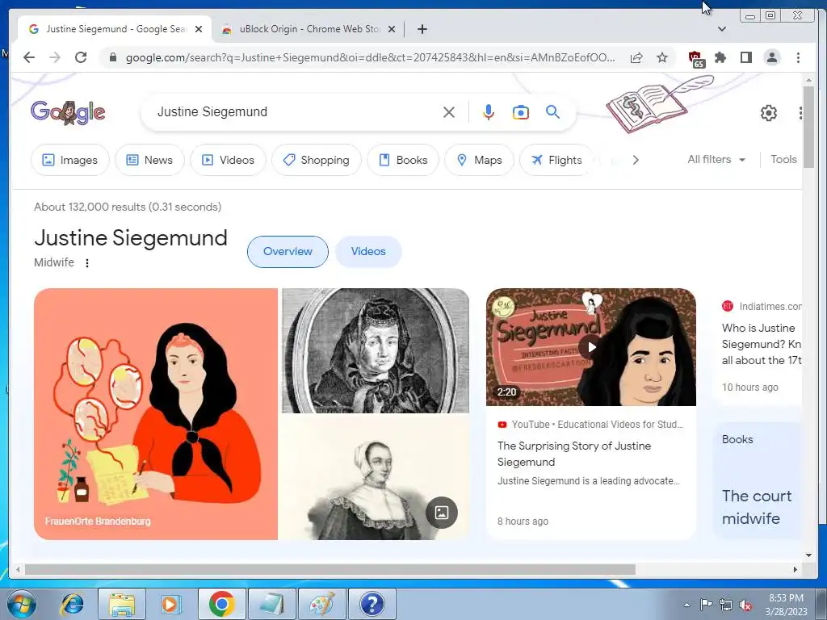Play the 2:20 YouTube video
827x620 pixels.
pos(591,347)
